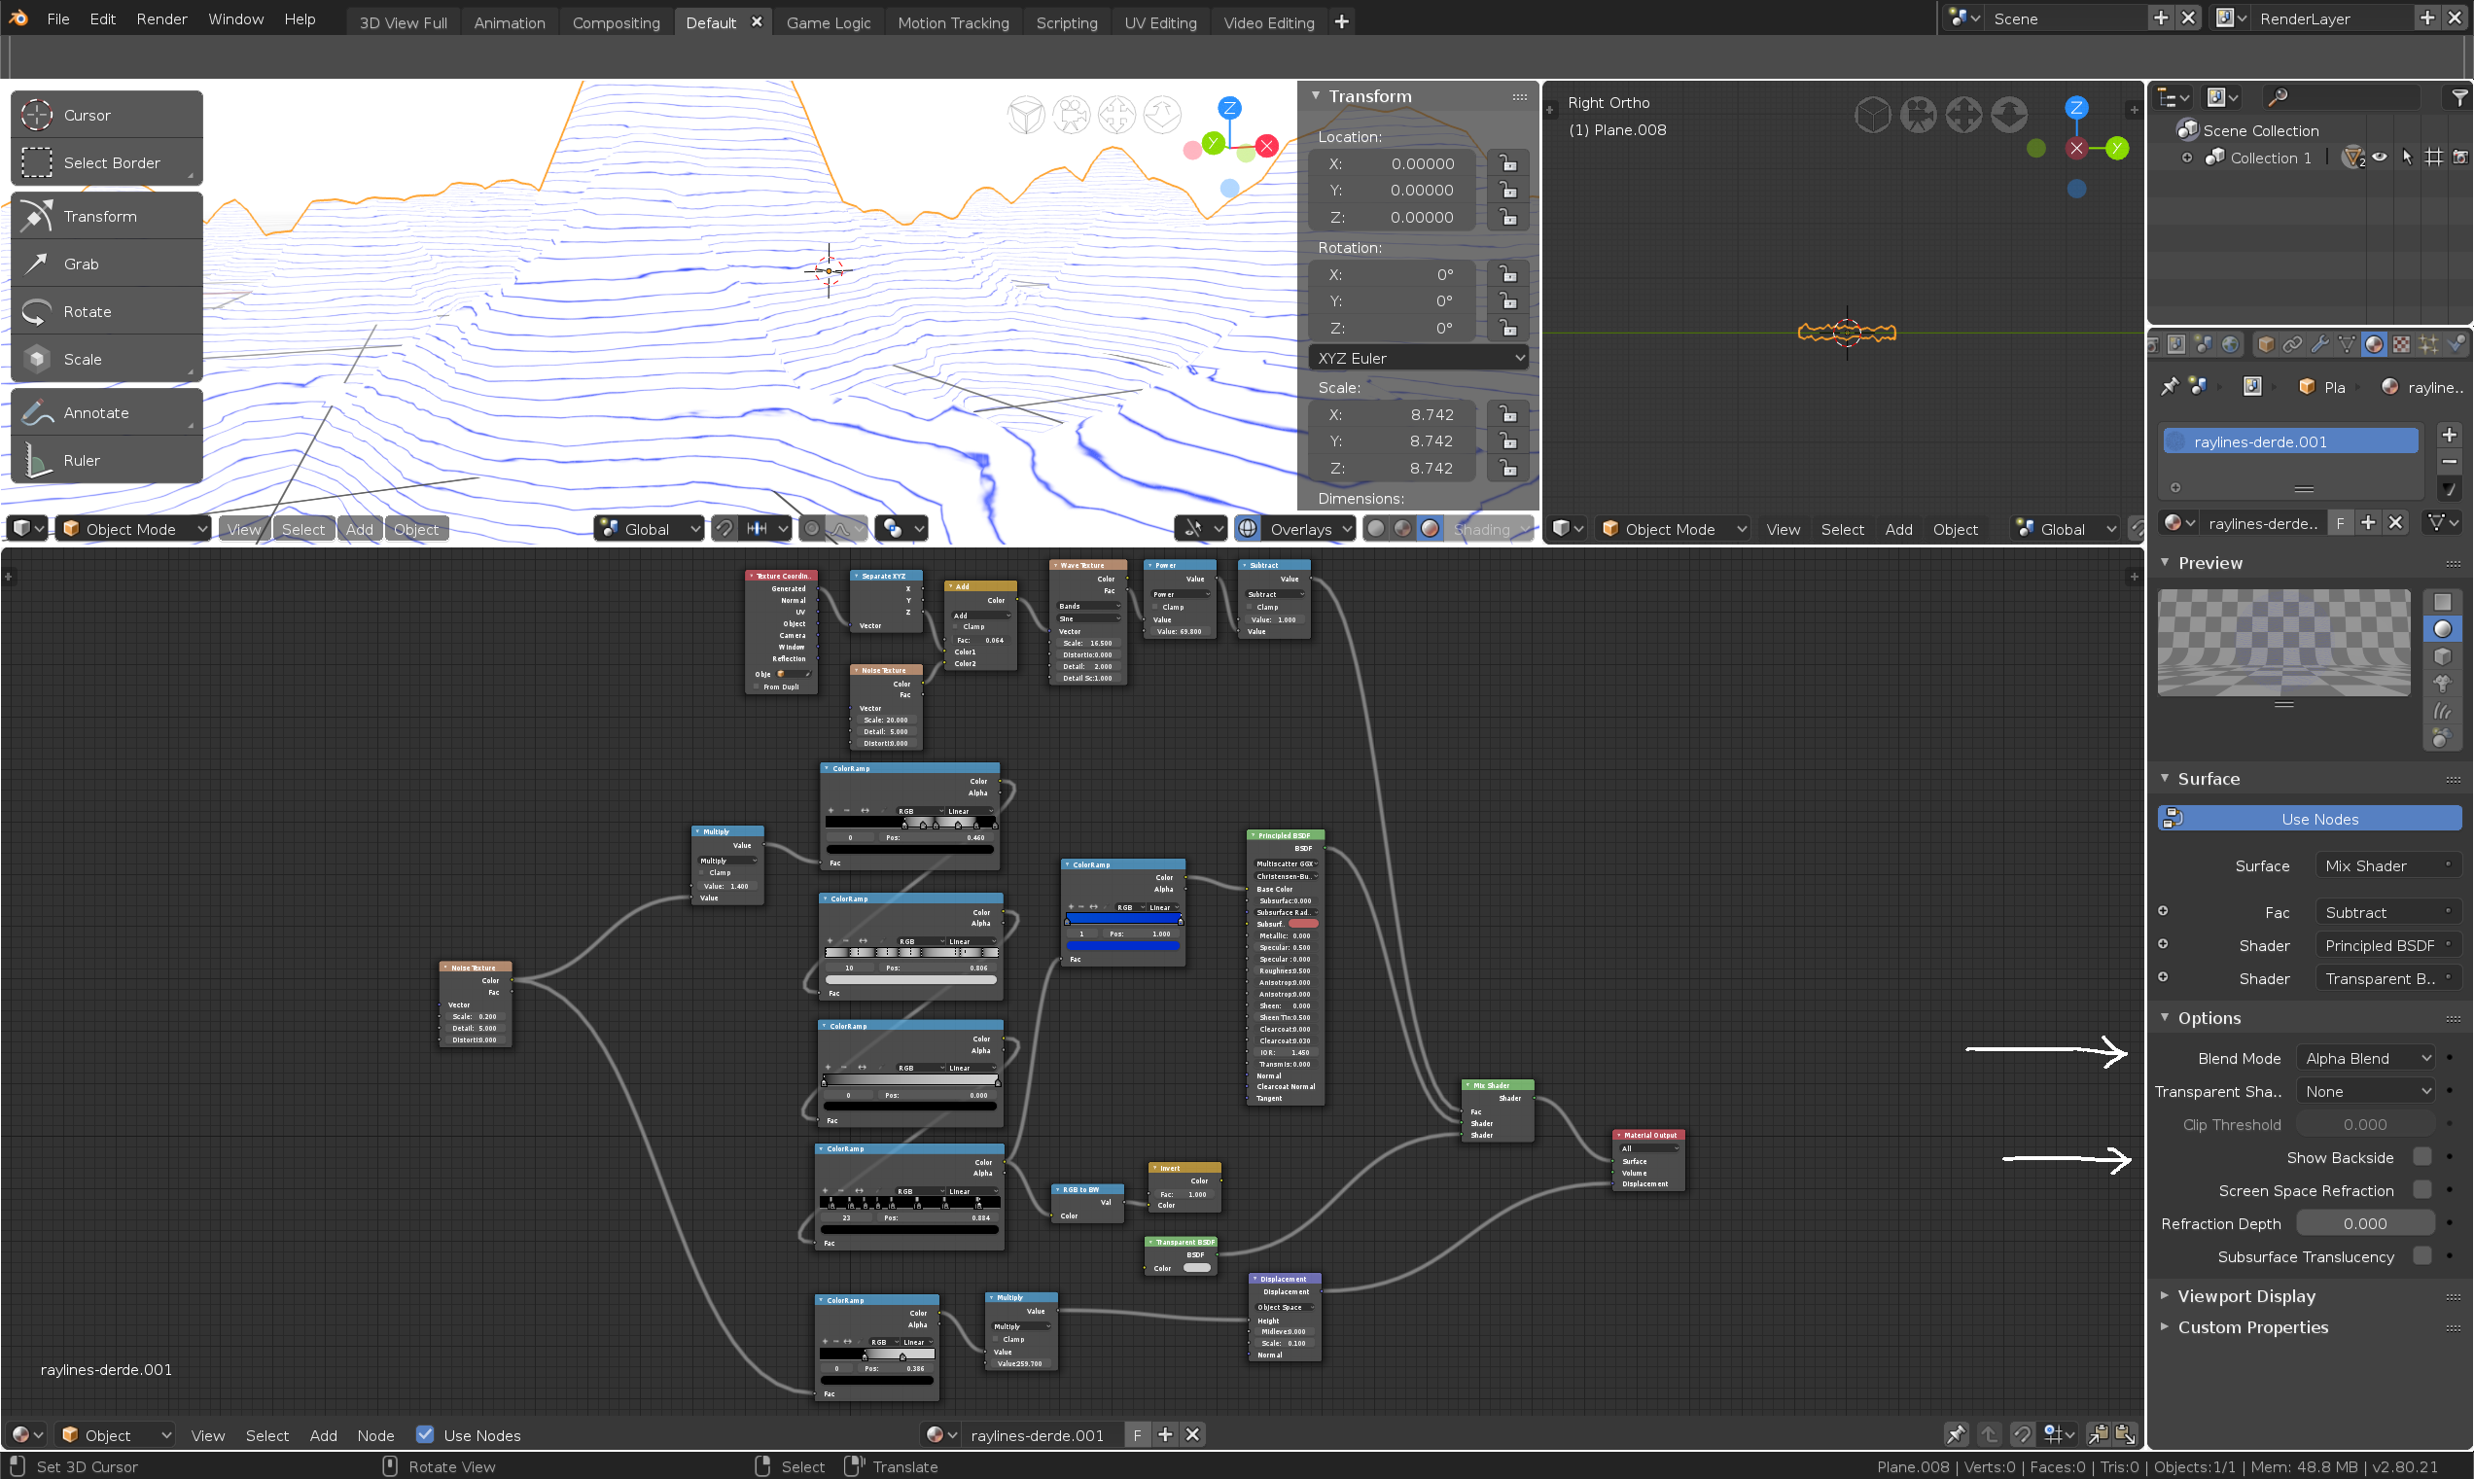
Task: Activate the Scale tool
Action: pos(107,359)
